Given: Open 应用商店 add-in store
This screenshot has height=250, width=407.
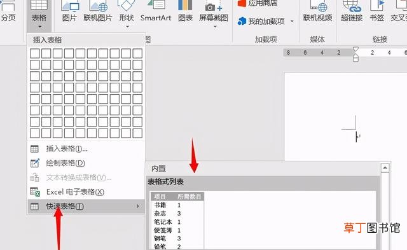Looking at the screenshot, I should [258, 3].
